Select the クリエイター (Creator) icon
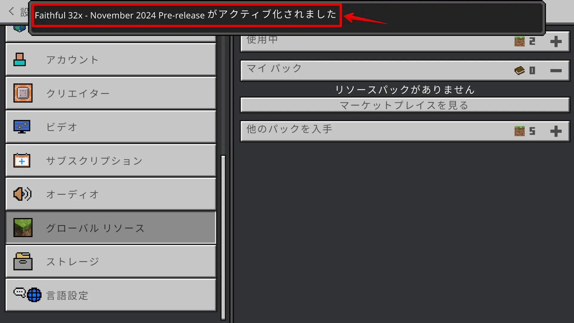The height and width of the screenshot is (323, 574). pyautogui.click(x=22, y=93)
